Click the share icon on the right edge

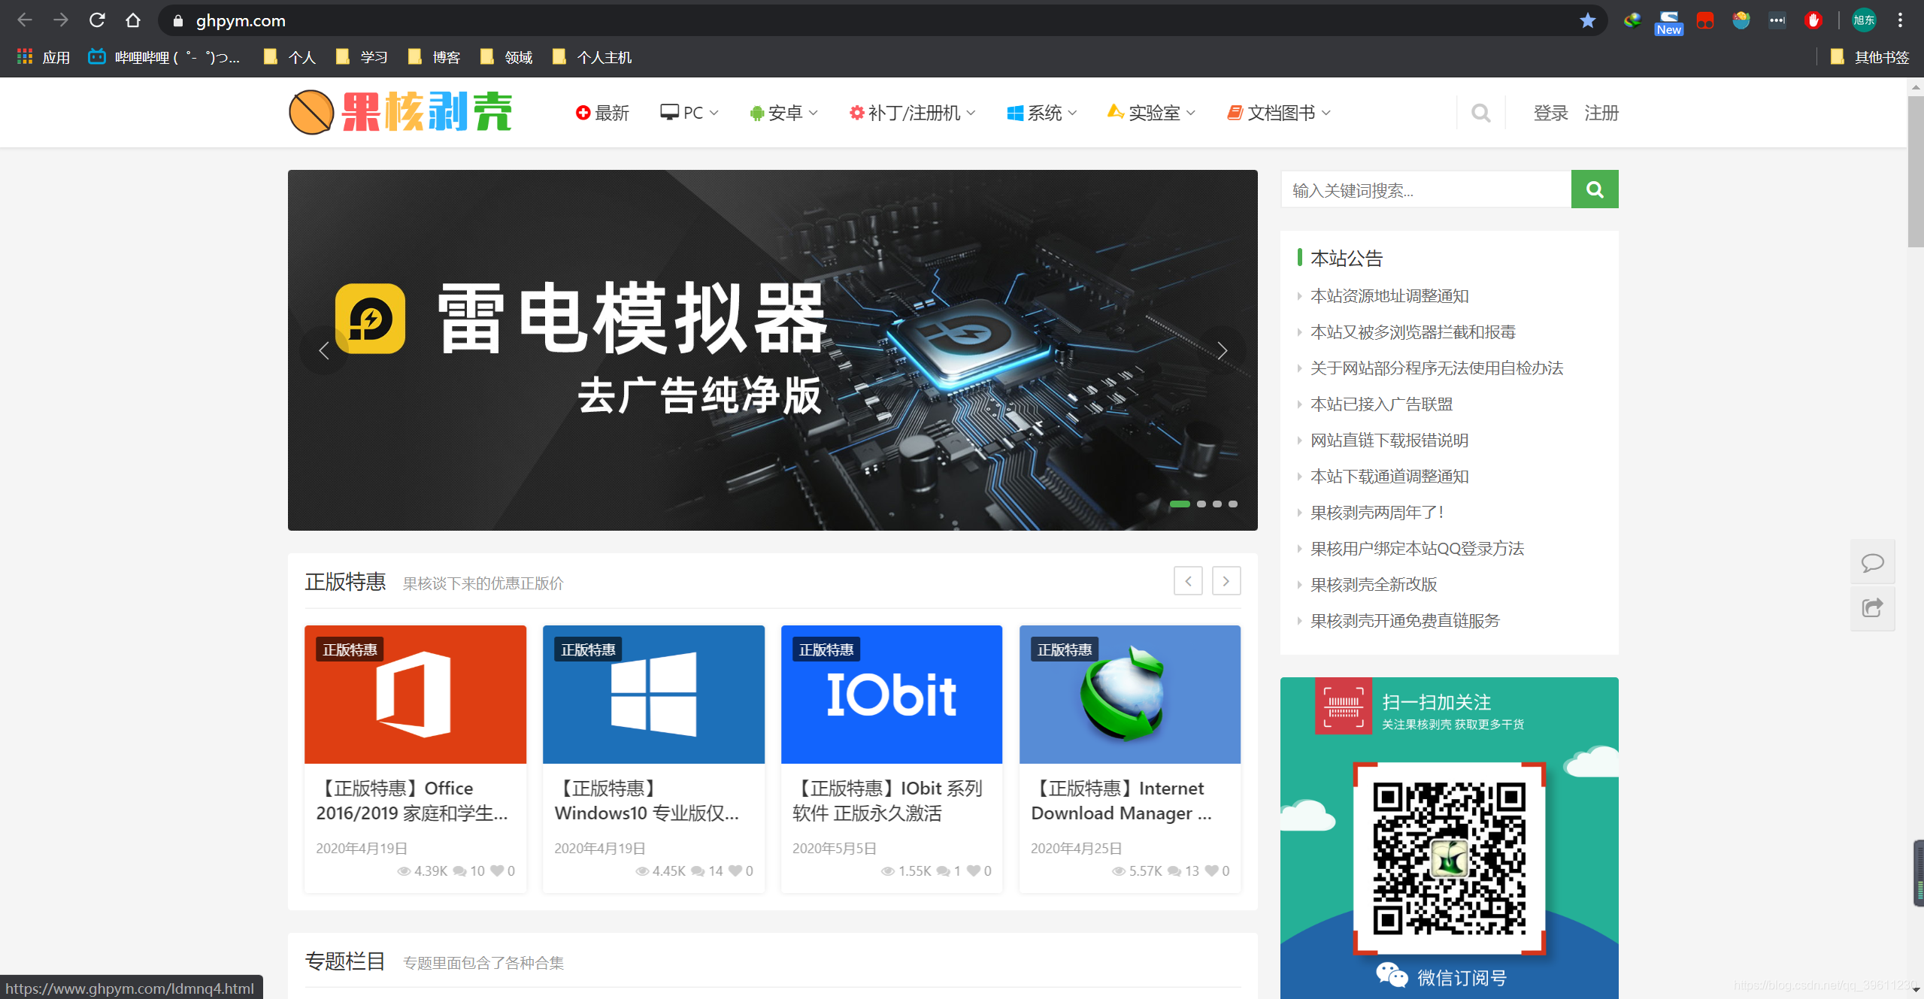pyautogui.click(x=1873, y=608)
